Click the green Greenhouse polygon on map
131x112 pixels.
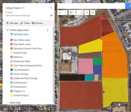[x=97, y=61]
